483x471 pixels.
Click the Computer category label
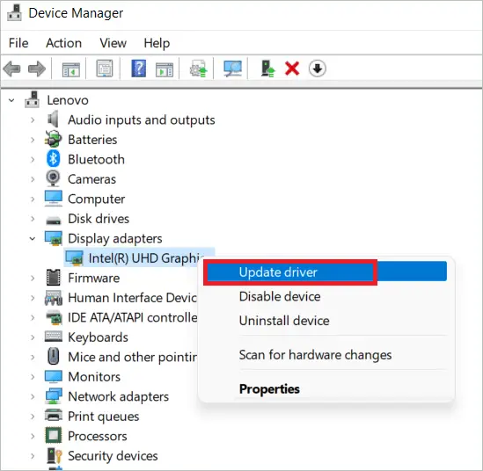(96, 199)
